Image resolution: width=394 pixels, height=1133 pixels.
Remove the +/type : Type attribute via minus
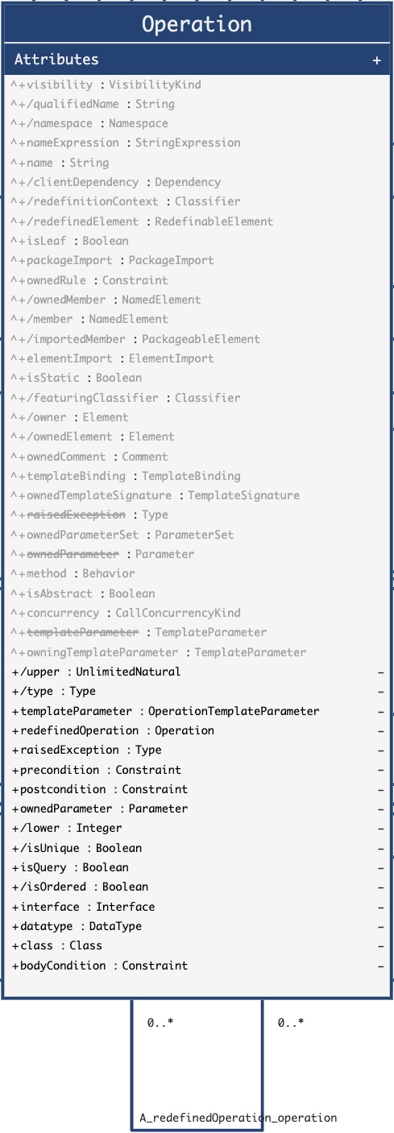380,691
